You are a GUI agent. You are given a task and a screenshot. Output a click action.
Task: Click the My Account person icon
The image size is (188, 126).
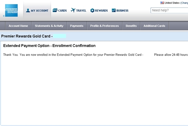pyautogui.click(x=28, y=10)
